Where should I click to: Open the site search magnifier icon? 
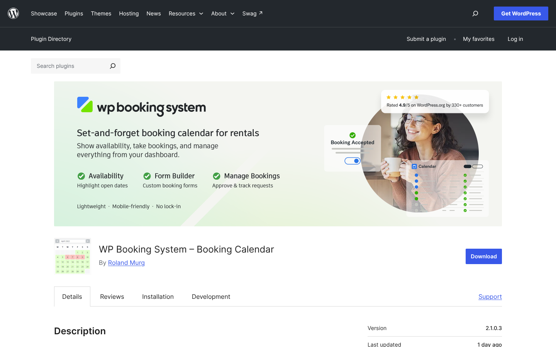click(475, 13)
